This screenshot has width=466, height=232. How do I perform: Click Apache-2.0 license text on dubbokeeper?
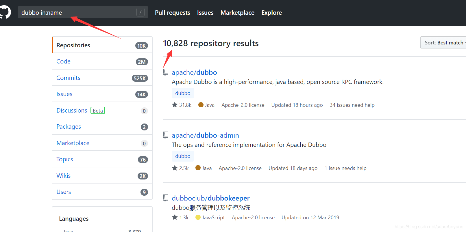pos(253,218)
